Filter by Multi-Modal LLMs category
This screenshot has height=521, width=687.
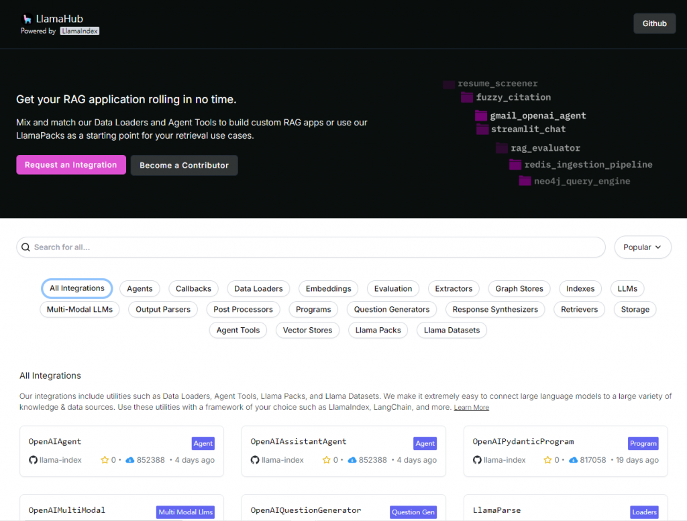pyautogui.click(x=80, y=310)
